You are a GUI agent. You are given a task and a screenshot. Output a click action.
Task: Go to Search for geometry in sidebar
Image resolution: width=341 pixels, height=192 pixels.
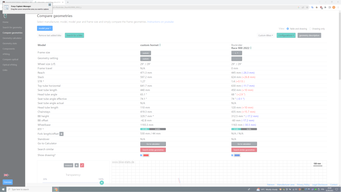click(x=12, y=28)
